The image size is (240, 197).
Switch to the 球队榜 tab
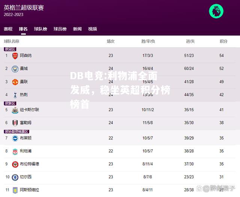40,29
